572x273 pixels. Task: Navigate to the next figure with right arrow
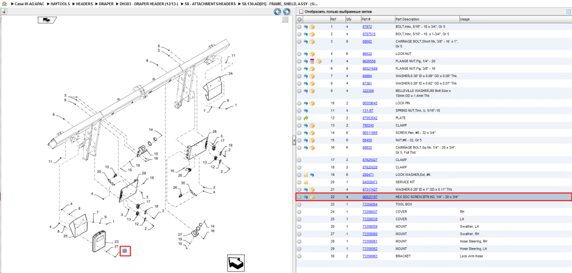pyautogui.click(x=287, y=11)
